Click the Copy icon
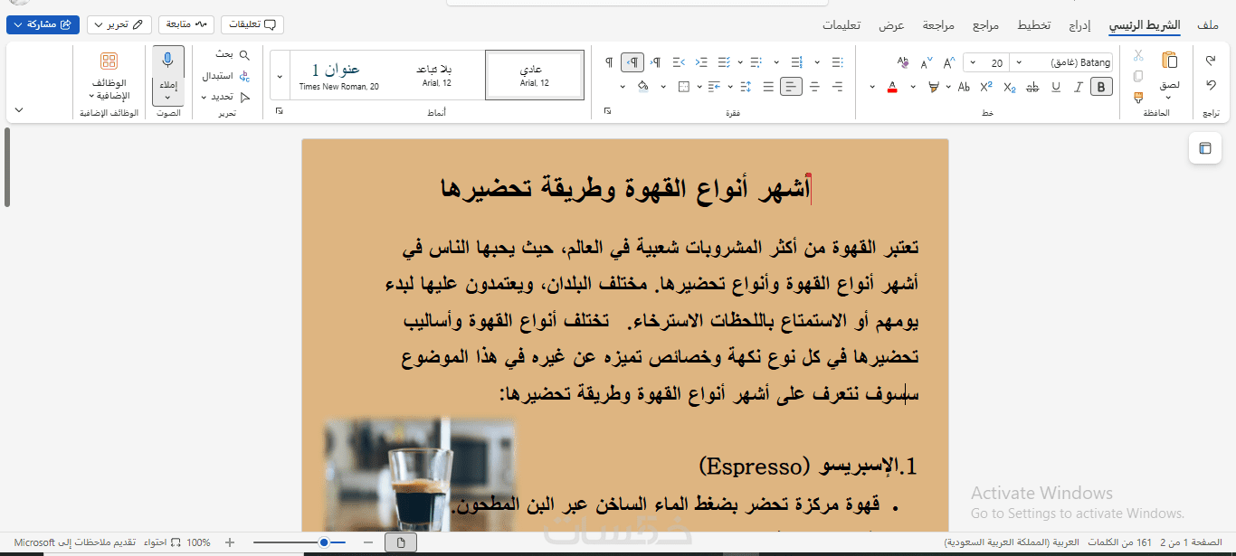This screenshot has height=556, width=1236. 1138,76
